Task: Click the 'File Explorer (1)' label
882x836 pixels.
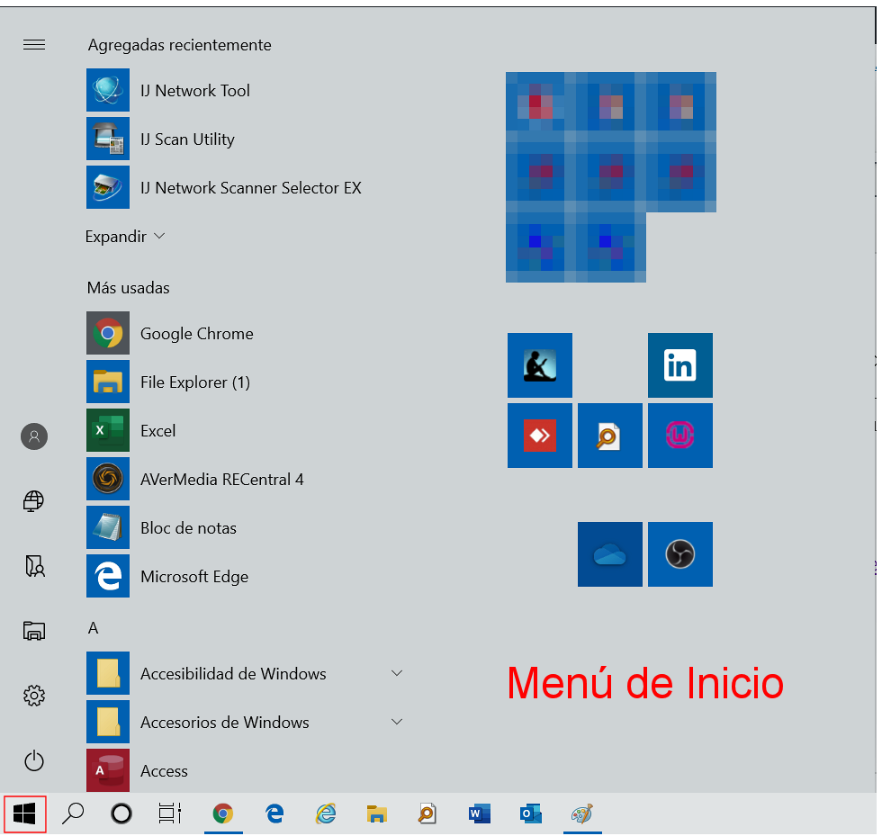Action: click(x=195, y=382)
